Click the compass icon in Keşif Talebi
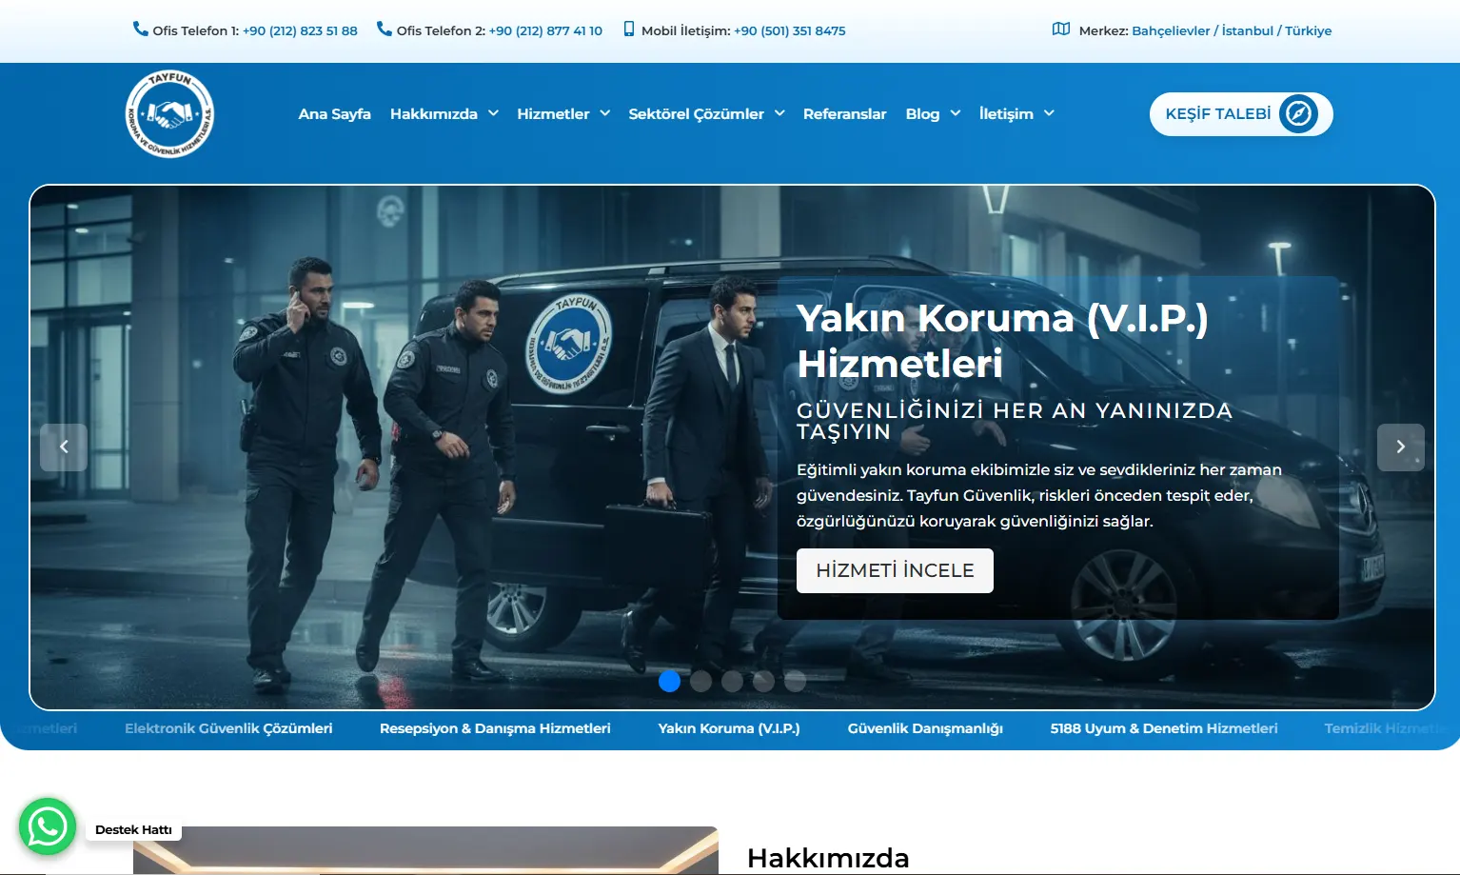This screenshot has height=875, width=1460. coord(1298,114)
